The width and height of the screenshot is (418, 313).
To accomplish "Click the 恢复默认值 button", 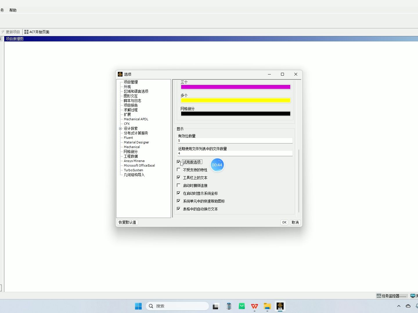I will (x=127, y=222).
